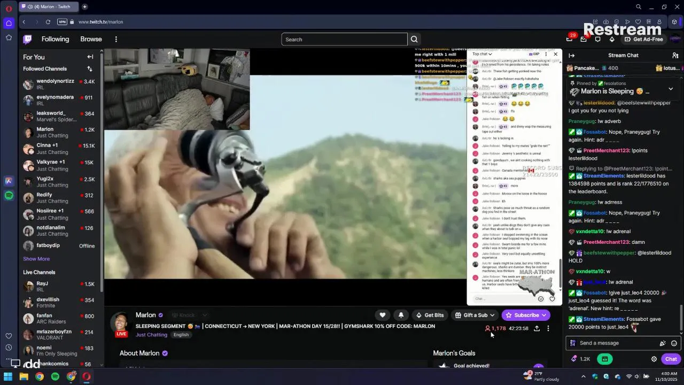
Task: Open the Browse page
Action: [91, 39]
